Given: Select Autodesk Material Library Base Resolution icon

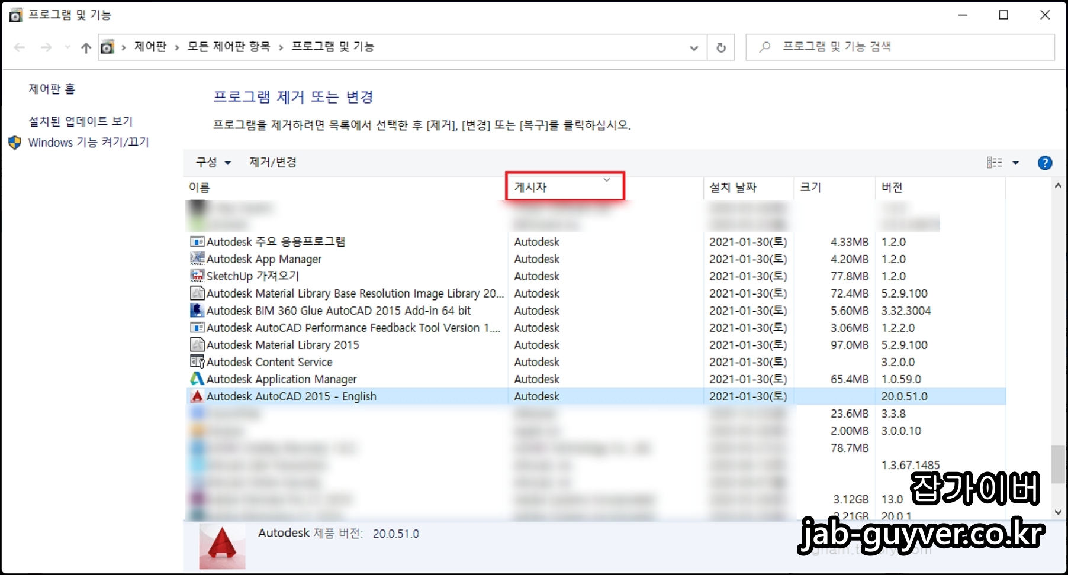Looking at the screenshot, I should tap(197, 293).
